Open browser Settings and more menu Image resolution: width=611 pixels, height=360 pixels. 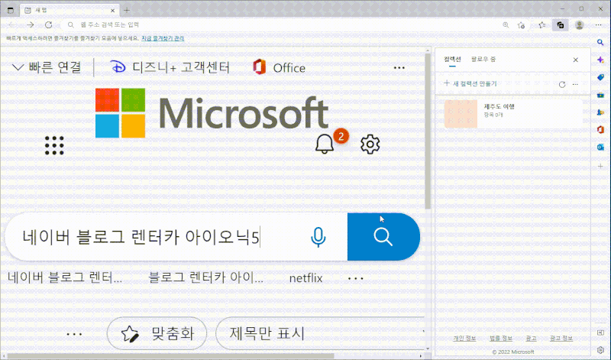pos(599,25)
